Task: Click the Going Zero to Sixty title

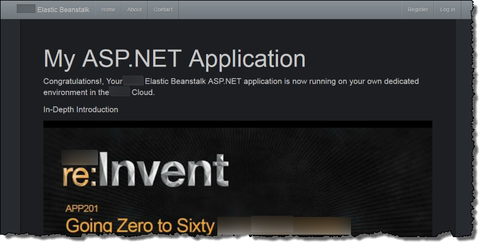Action: pyautogui.click(x=140, y=226)
